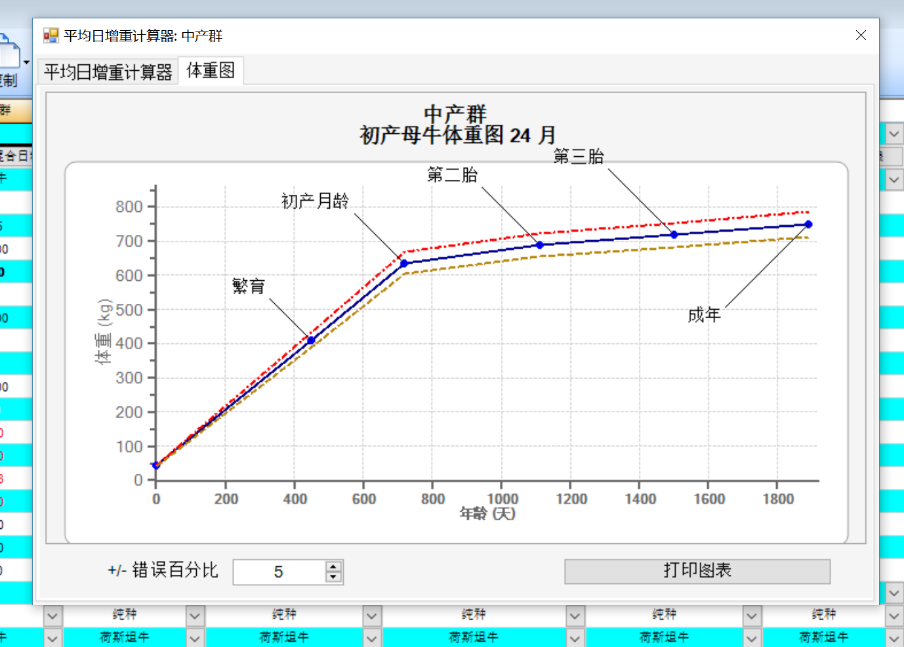The image size is (904, 647).
Task: Click the 打印图表 button
Action: (x=697, y=571)
